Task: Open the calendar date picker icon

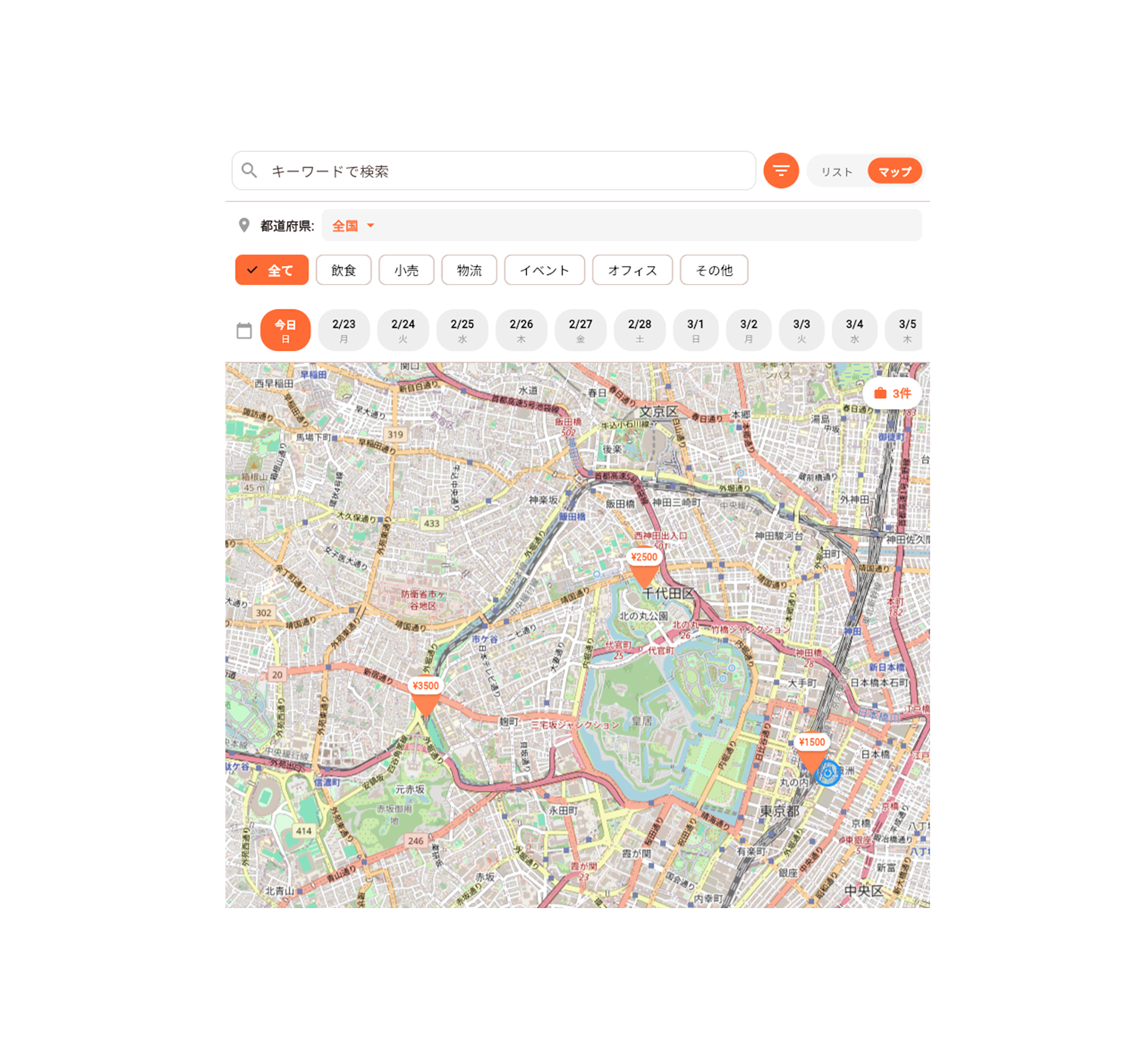Action: click(x=244, y=330)
